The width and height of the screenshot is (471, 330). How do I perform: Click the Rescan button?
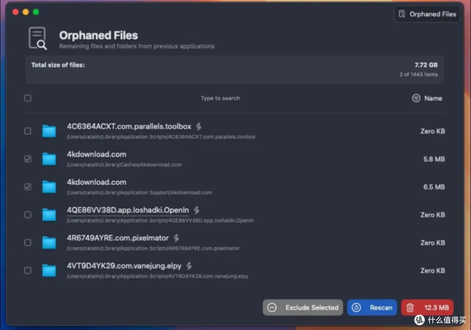[372, 307]
